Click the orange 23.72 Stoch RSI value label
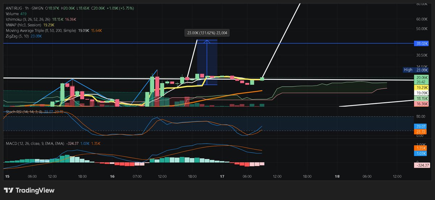Image resolution: width=435 pixels, height=200 pixels. coord(420,131)
